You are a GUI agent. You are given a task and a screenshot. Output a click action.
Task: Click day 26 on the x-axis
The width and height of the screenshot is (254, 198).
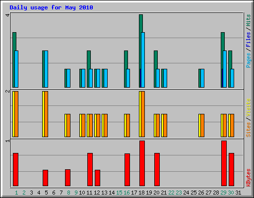pos(201,193)
